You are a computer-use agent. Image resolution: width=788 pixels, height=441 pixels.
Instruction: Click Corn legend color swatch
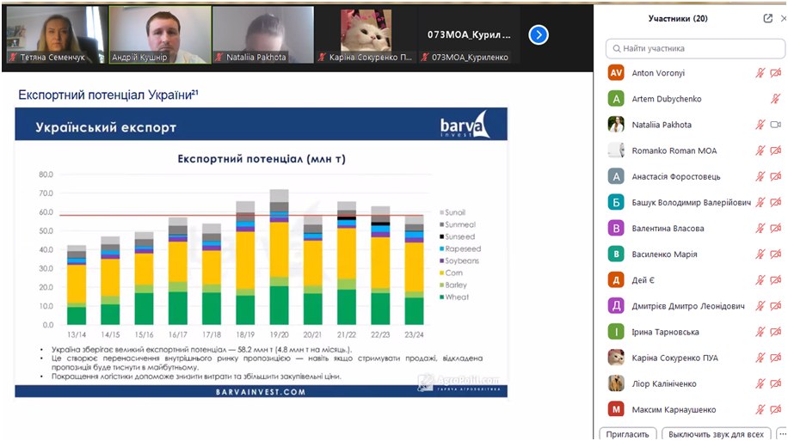click(441, 273)
